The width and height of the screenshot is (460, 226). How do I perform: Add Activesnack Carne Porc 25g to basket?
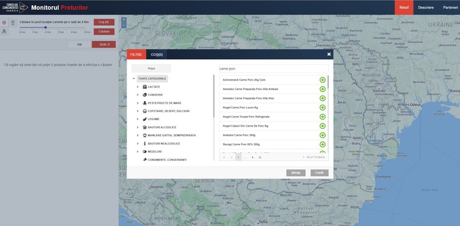pos(323,80)
